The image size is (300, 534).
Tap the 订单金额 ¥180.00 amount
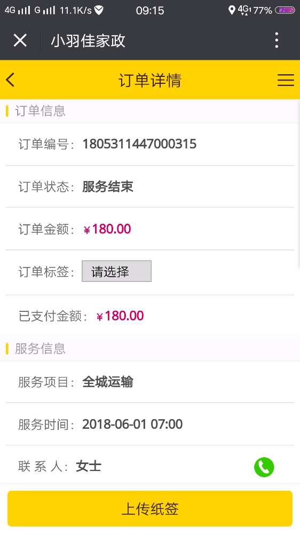107,229
